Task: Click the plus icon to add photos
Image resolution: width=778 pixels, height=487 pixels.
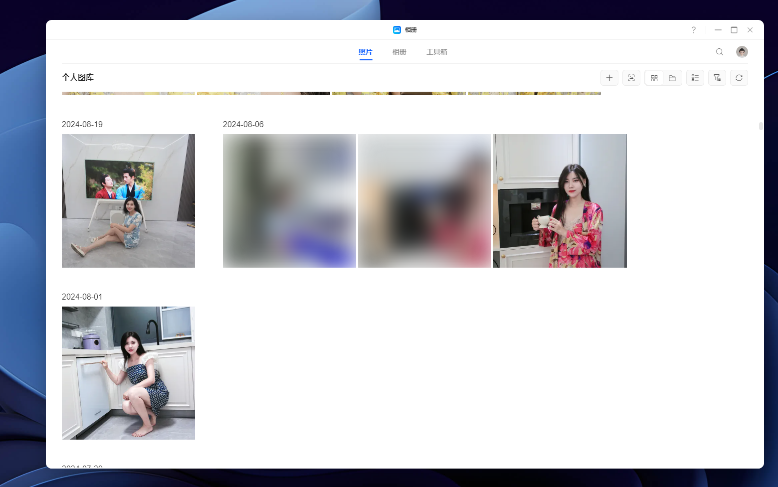Action: point(609,78)
